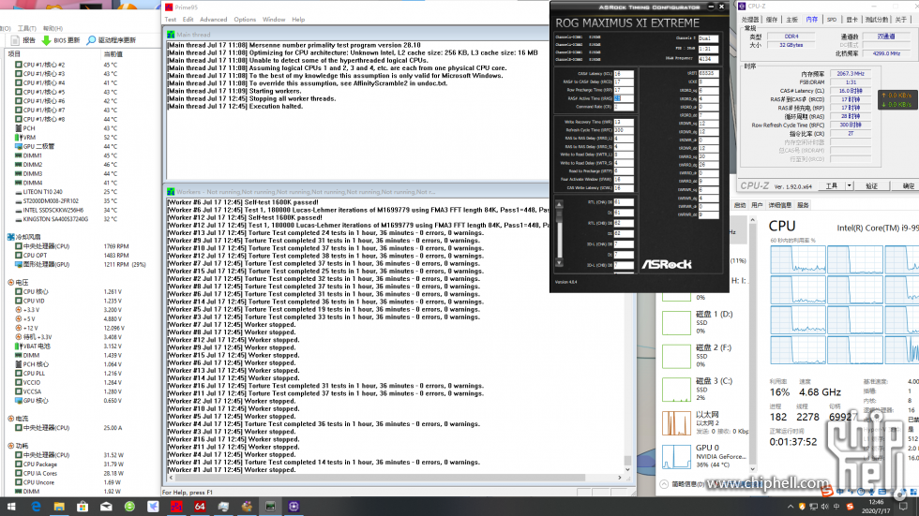Click the 电流 current group icon
The image size is (919, 516).
coord(10,419)
